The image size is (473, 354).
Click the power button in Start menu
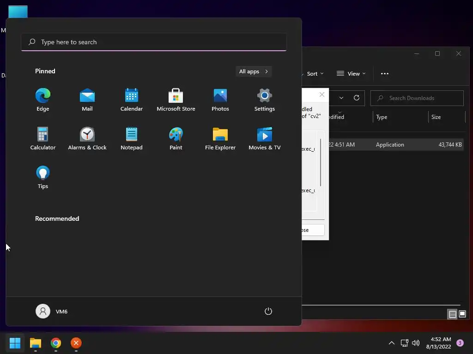pos(268,311)
